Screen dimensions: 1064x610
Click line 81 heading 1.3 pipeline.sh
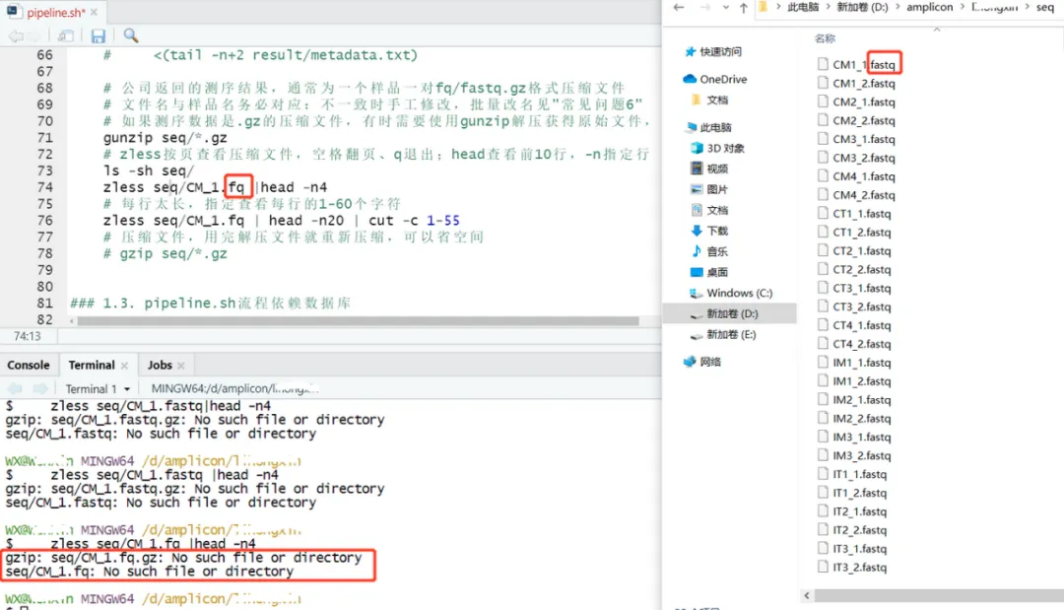tap(211, 303)
